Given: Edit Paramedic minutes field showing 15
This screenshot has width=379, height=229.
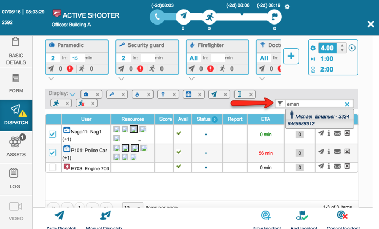Looking at the screenshot, I should pos(77,58).
